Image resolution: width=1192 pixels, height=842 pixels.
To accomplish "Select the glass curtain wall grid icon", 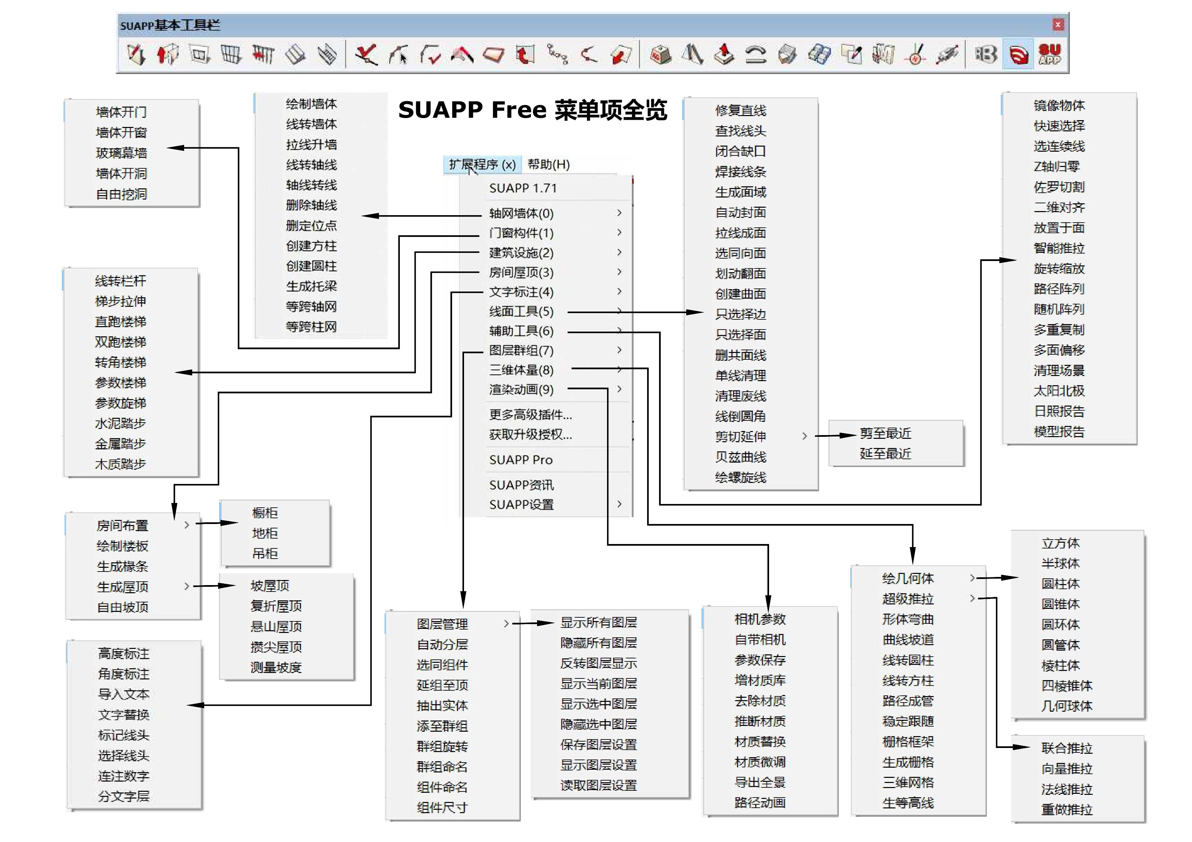I will click(x=231, y=54).
